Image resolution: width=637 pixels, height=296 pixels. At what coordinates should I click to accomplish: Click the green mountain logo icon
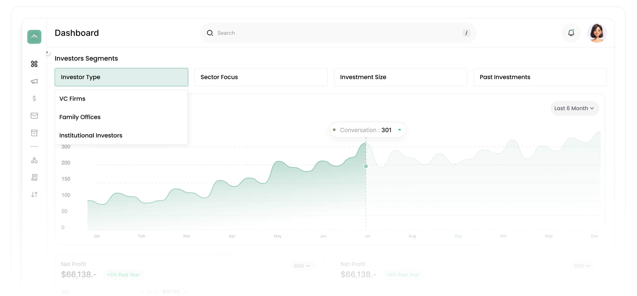click(x=34, y=37)
